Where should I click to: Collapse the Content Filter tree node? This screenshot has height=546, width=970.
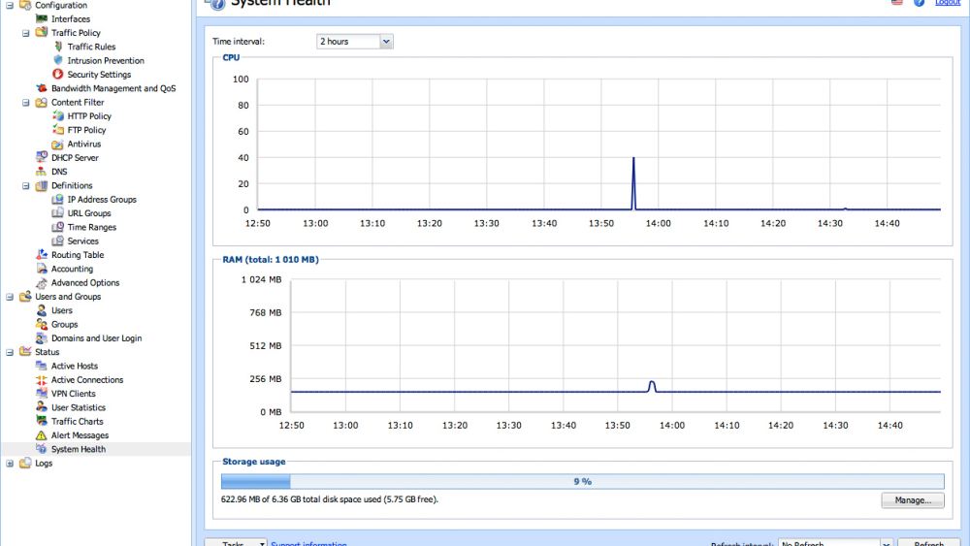click(27, 103)
